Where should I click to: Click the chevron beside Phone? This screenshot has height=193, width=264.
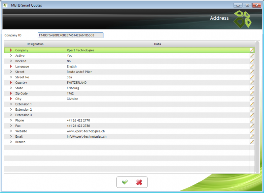click(x=11, y=120)
